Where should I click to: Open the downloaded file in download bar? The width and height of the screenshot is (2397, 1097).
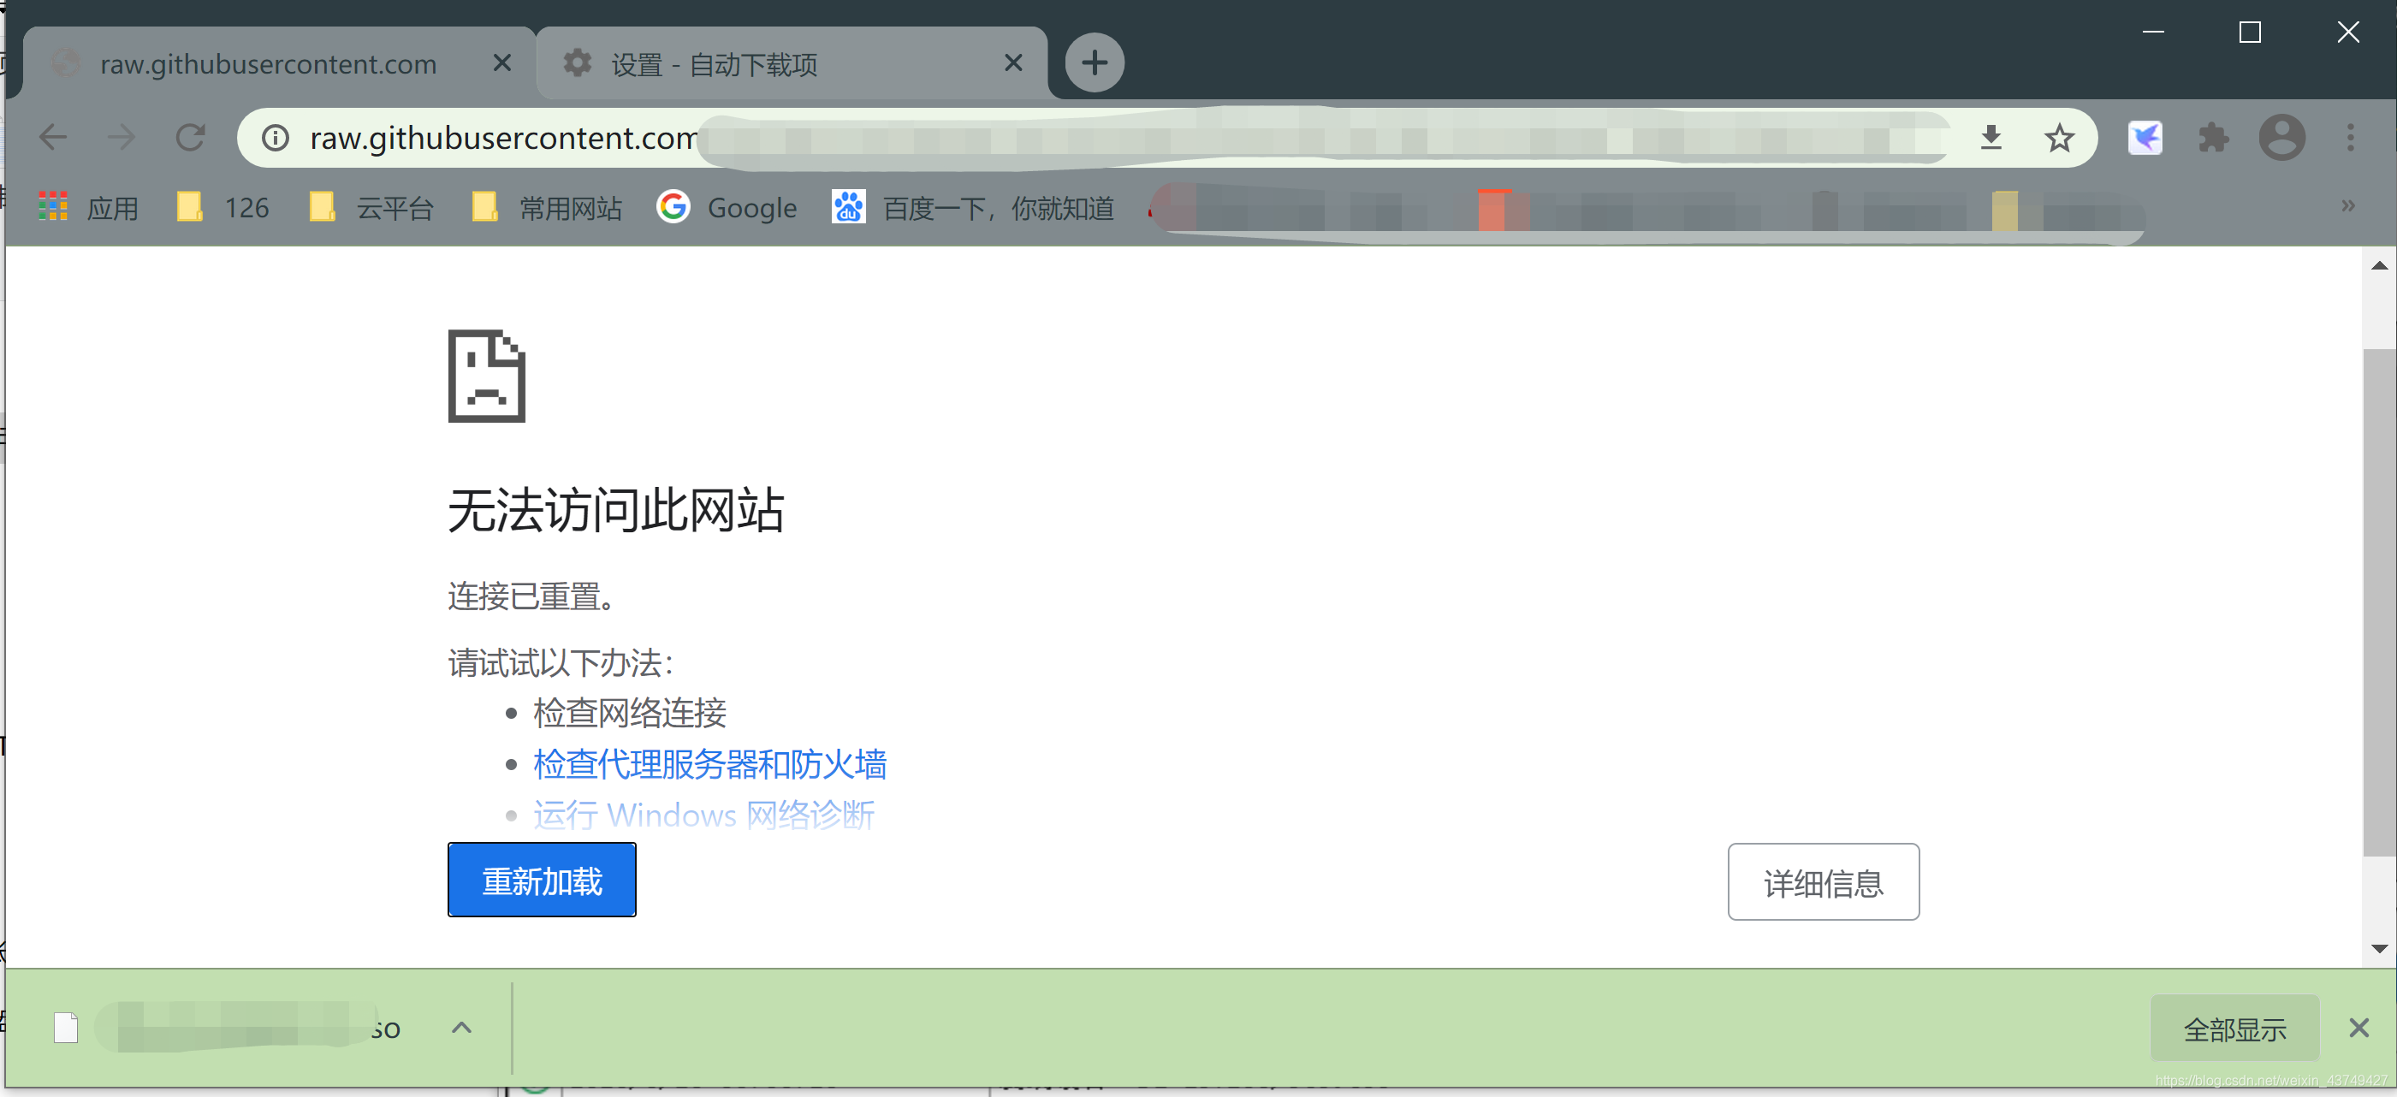(x=228, y=1027)
